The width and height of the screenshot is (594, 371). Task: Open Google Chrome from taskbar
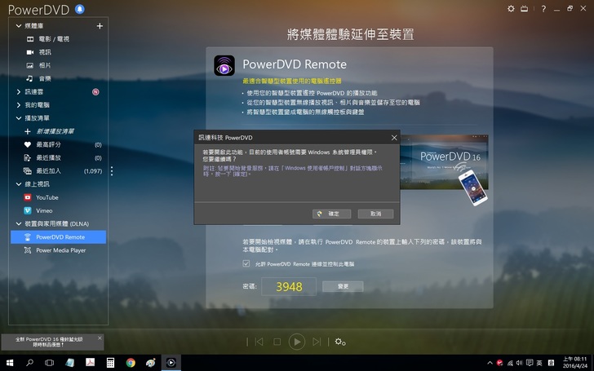click(131, 363)
